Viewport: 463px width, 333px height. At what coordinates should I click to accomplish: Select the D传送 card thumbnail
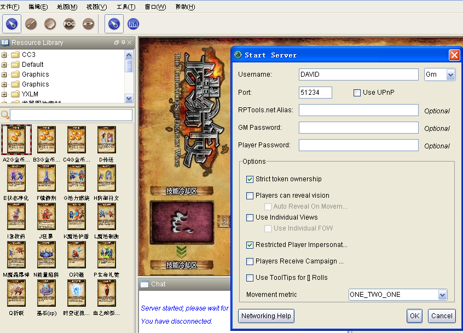pyautogui.click(x=107, y=140)
